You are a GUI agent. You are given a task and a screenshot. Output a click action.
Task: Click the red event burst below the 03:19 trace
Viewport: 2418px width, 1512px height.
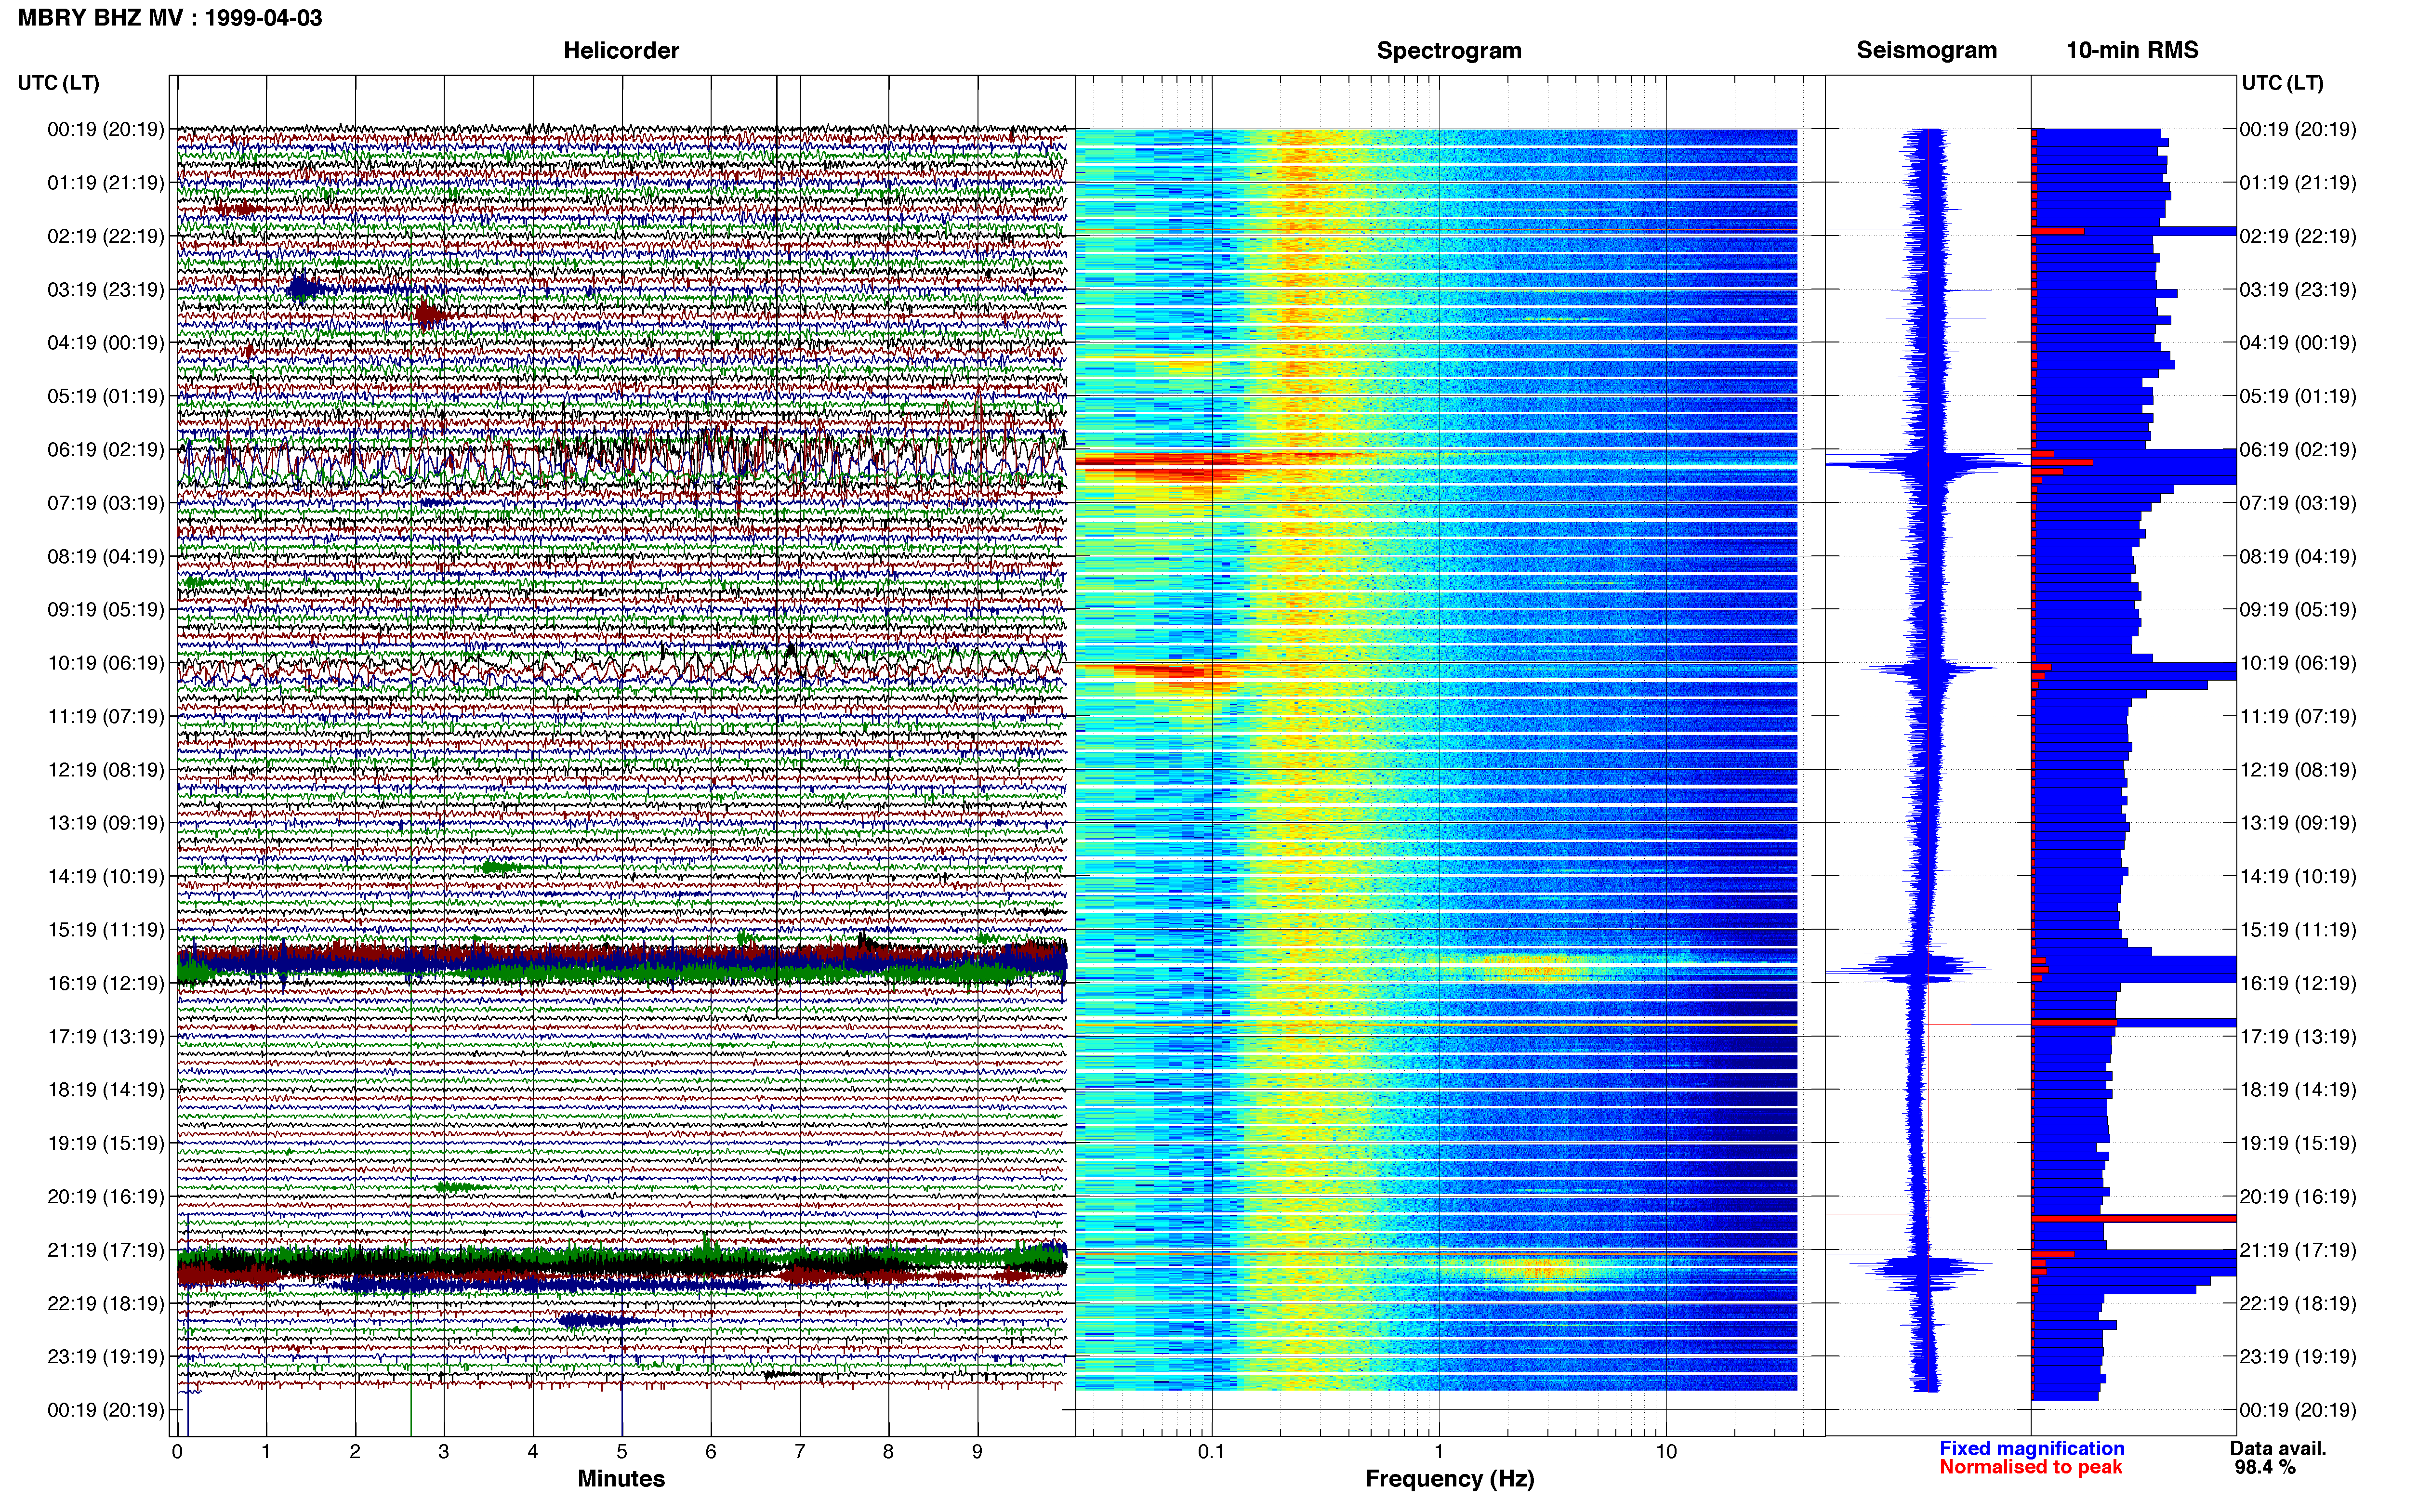[x=431, y=316]
